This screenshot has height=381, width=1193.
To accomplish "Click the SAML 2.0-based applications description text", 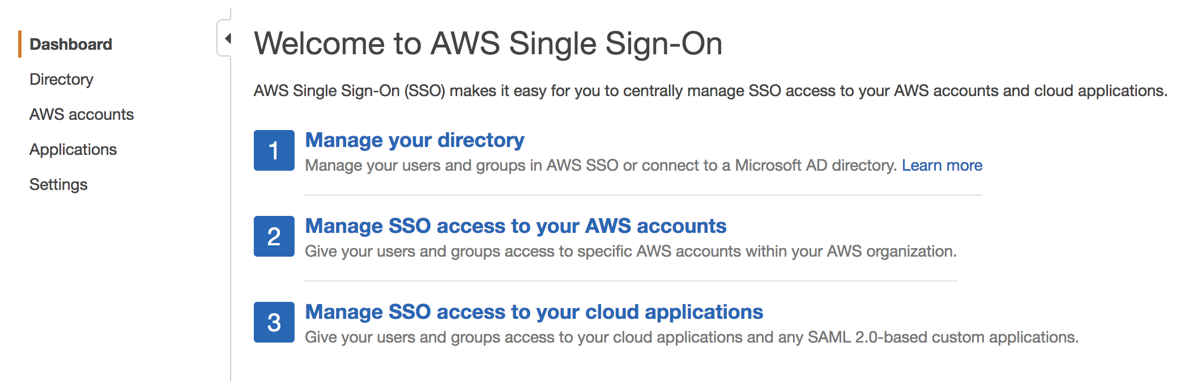I will click(692, 337).
